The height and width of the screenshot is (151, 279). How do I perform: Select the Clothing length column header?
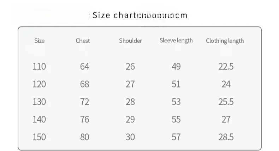pyautogui.click(x=225, y=41)
